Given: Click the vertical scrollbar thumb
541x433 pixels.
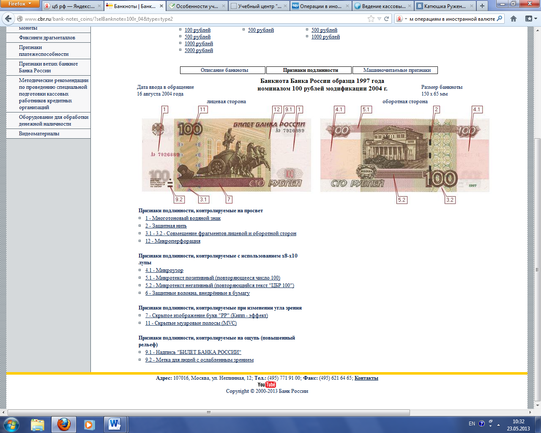Looking at the screenshot, I should (538, 269).
